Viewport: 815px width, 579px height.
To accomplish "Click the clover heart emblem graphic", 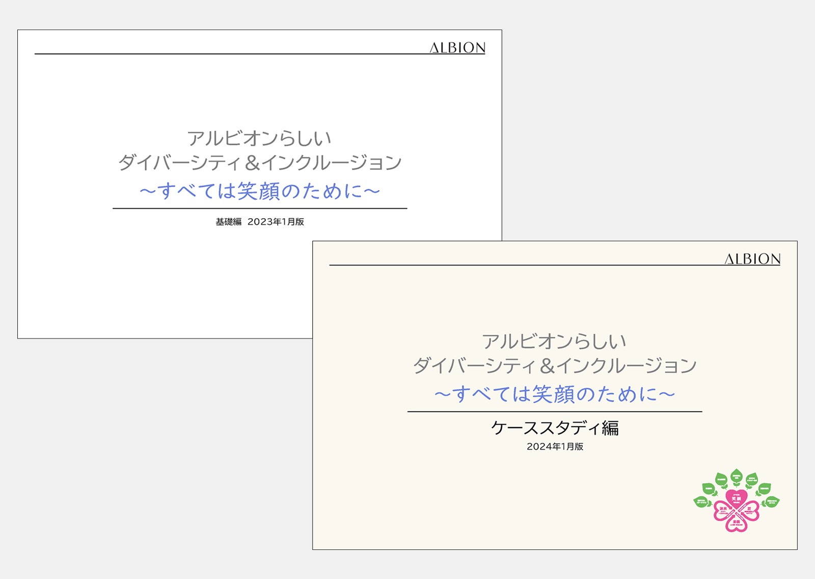I will coord(737,501).
